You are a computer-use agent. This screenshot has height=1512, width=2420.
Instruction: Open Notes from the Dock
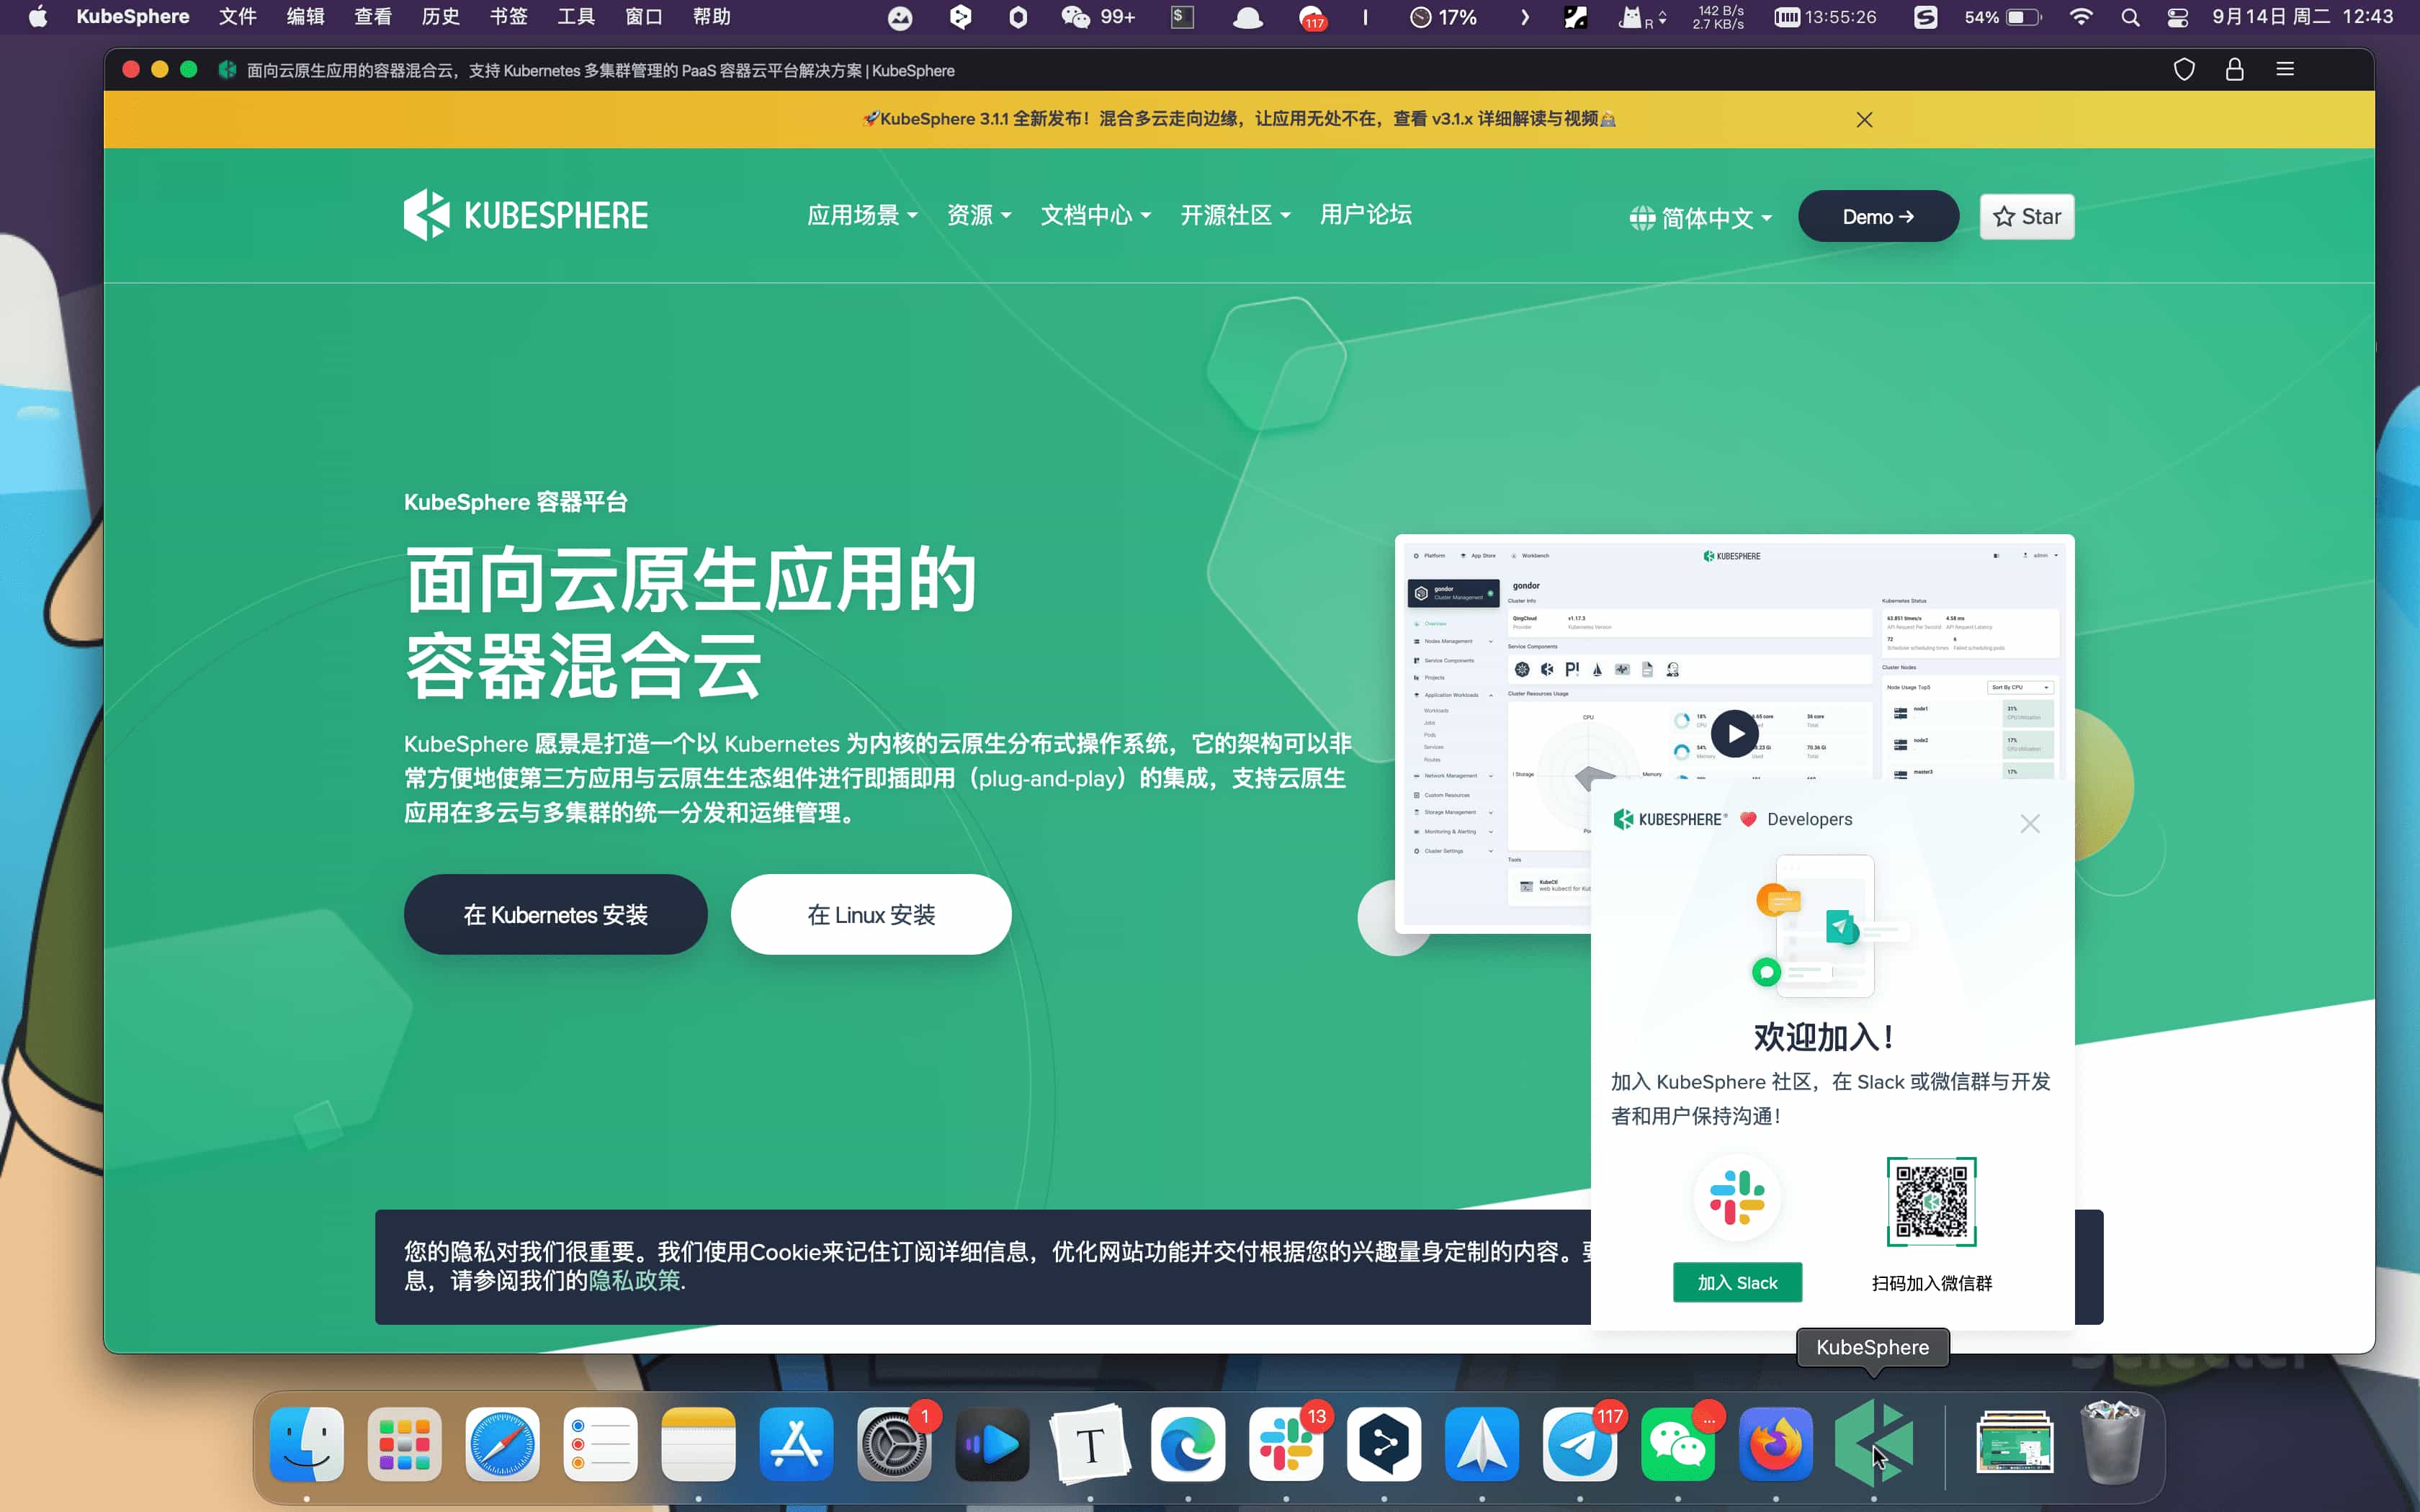[x=699, y=1444]
